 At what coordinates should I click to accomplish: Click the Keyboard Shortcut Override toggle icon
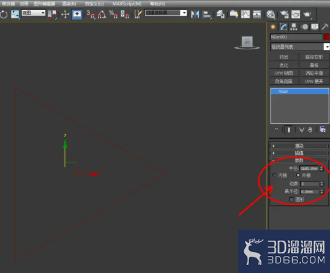click(77, 14)
